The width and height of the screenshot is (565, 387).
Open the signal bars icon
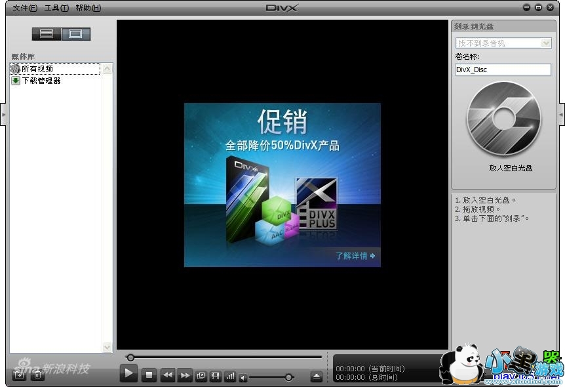229,376
